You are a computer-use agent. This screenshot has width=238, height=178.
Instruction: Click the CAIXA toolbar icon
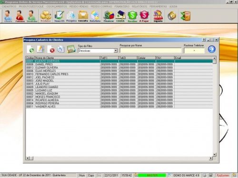(x=120, y=16)
